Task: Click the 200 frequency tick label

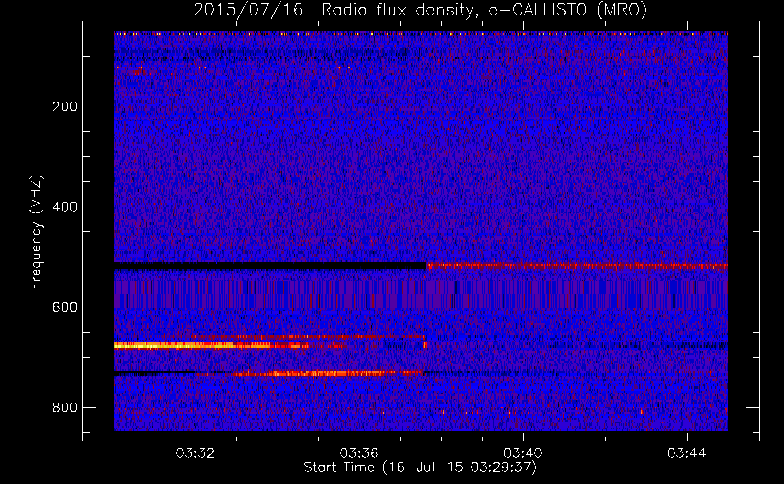Action: coord(65,106)
